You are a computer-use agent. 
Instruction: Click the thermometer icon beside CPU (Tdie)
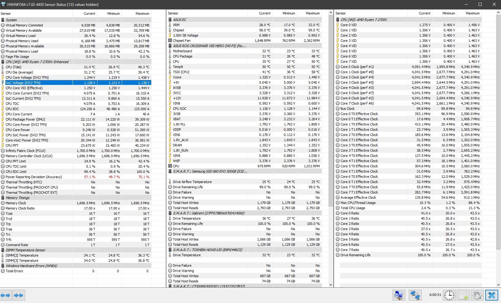[x=3, y=67]
